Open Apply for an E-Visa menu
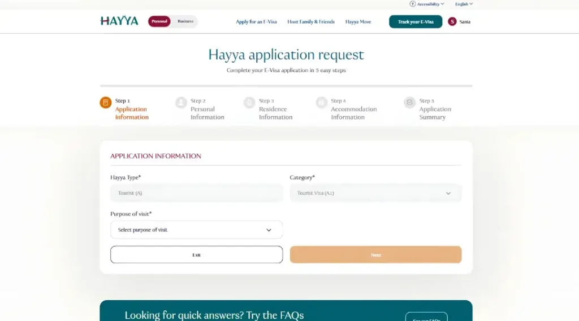This screenshot has height=321, width=579. (256, 22)
